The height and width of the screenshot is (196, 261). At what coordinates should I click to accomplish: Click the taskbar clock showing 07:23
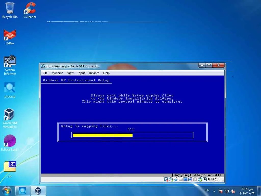click(x=247, y=191)
